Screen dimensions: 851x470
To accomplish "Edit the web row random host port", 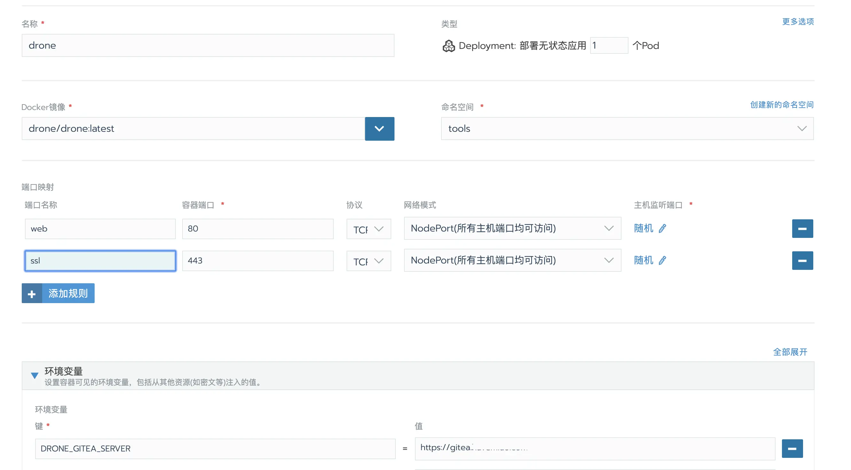I will (x=662, y=229).
